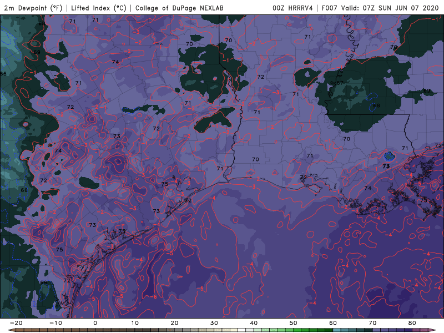Click the 80 tick label on colorbar
The height and width of the screenshot is (333, 444).
point(412,323)
